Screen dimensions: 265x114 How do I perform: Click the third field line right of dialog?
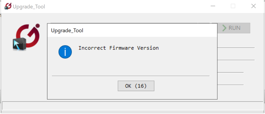click(x=231, y=72)
